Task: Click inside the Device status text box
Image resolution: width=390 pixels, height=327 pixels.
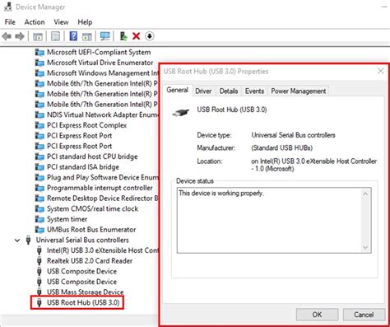Action: pos(274,220)
